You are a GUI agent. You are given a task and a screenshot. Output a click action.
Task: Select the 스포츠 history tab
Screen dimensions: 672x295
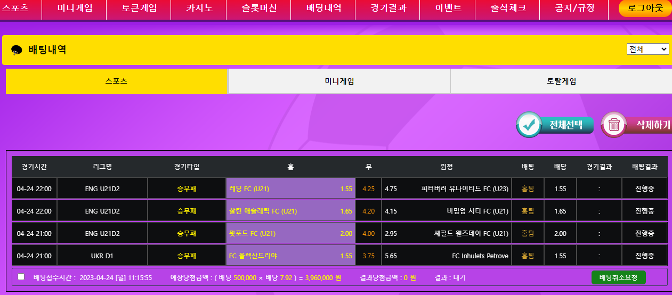pos(116,81)
